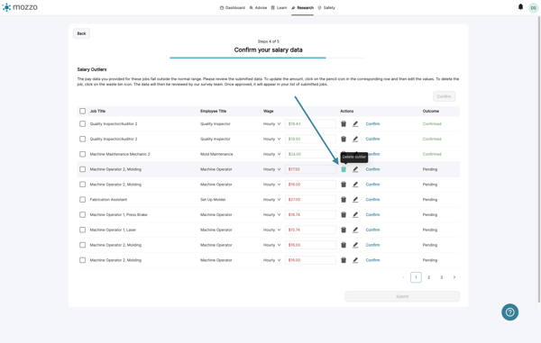Image resolution: width=541 pixels, height=343 pixels.
Task: Delete the Machine Operator 1, Press Brake row
Action: point(344,214)
